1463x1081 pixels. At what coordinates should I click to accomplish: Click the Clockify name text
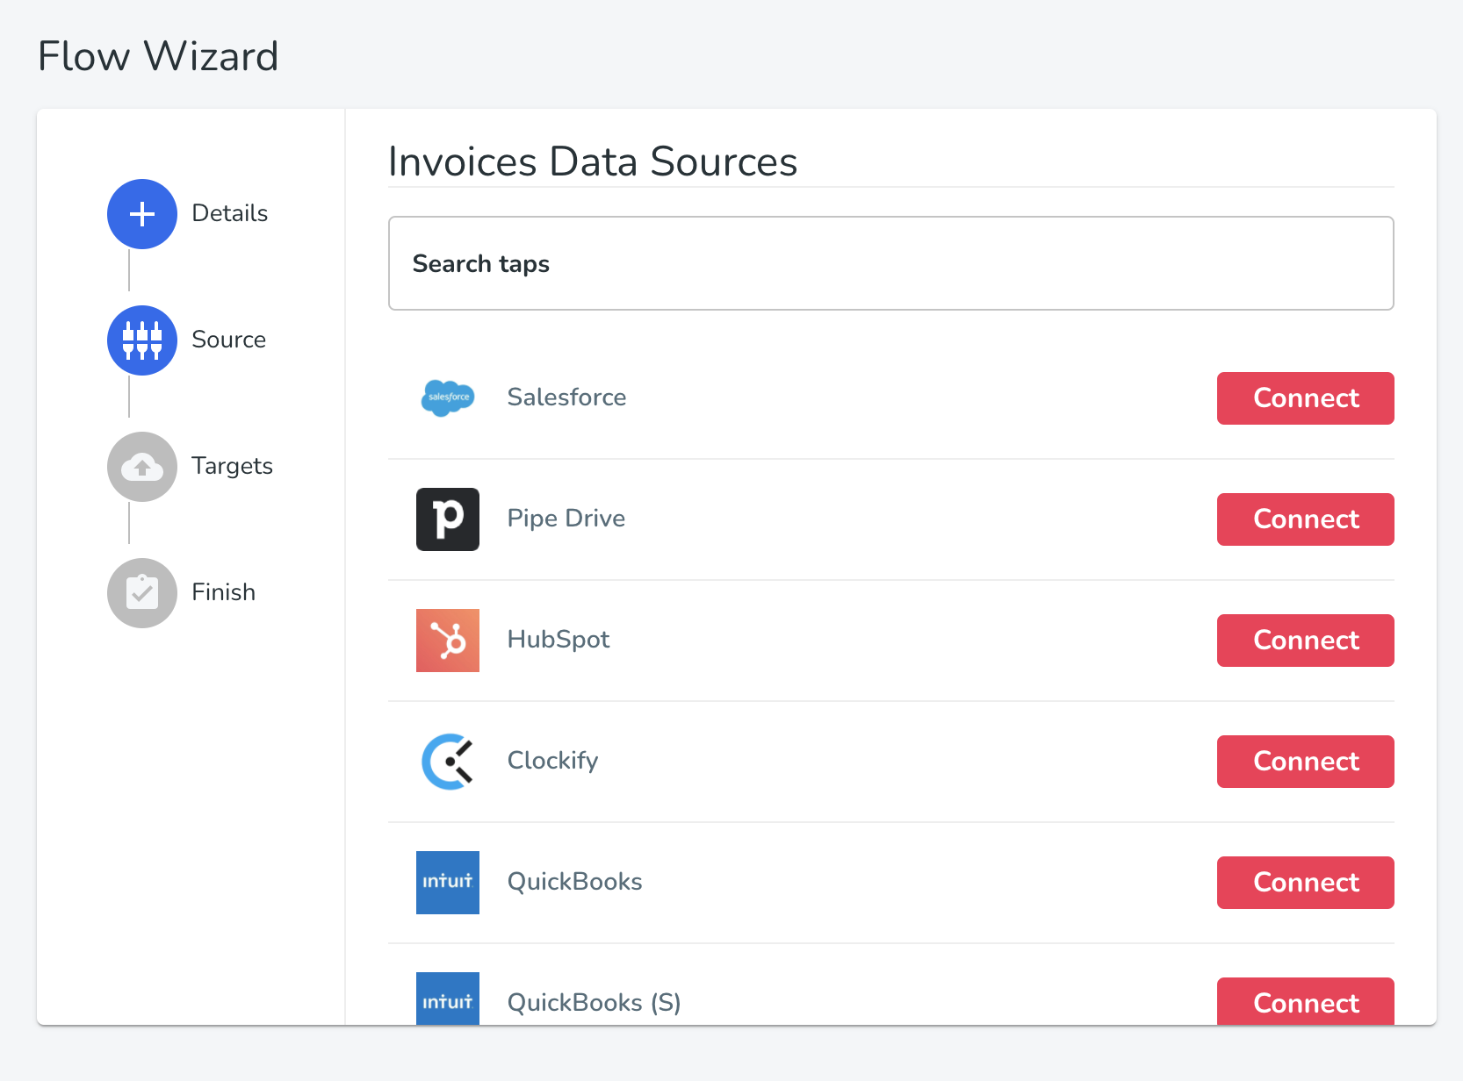click(553, 761)
